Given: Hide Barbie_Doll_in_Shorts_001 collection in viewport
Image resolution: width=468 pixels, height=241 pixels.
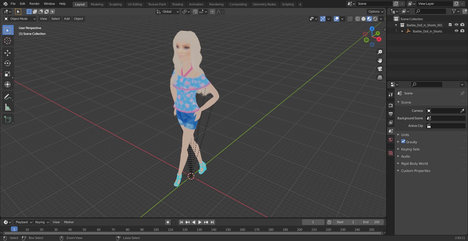Looking at the screenshot, I should click(456, 25).
